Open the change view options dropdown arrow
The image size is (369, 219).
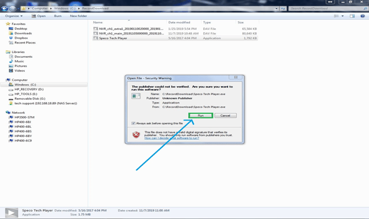343,16
